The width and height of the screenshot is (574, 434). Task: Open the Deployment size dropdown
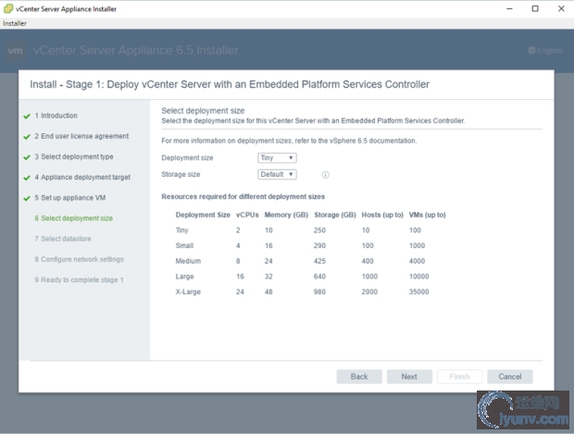[x=277, y=157]
